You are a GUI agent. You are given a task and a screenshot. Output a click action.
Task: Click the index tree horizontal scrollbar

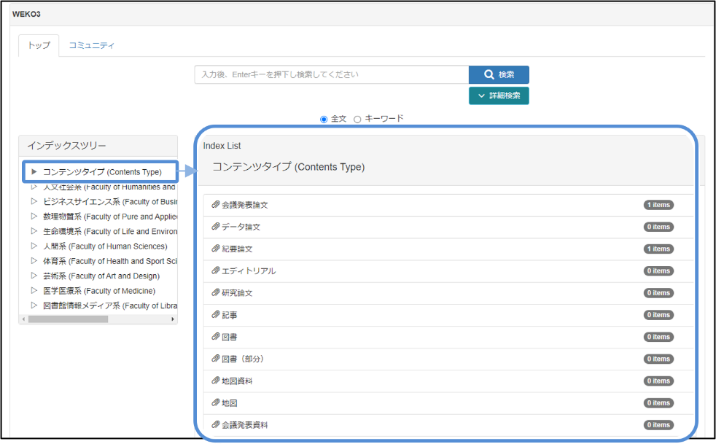(x=68, y=319)
